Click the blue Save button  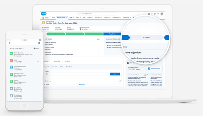pyautogui.click(x=115, y=74)
